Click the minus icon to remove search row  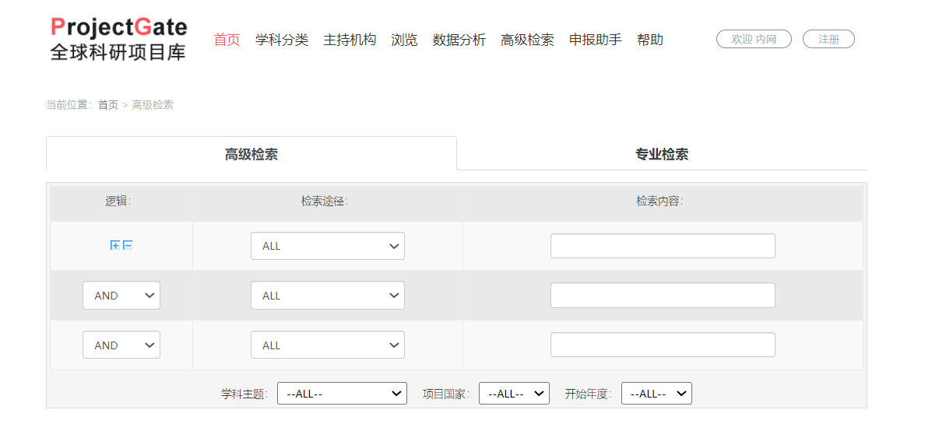tap(128, 246)
